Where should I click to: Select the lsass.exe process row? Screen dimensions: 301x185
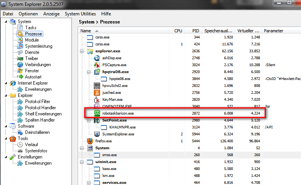[x=190, y=169]
